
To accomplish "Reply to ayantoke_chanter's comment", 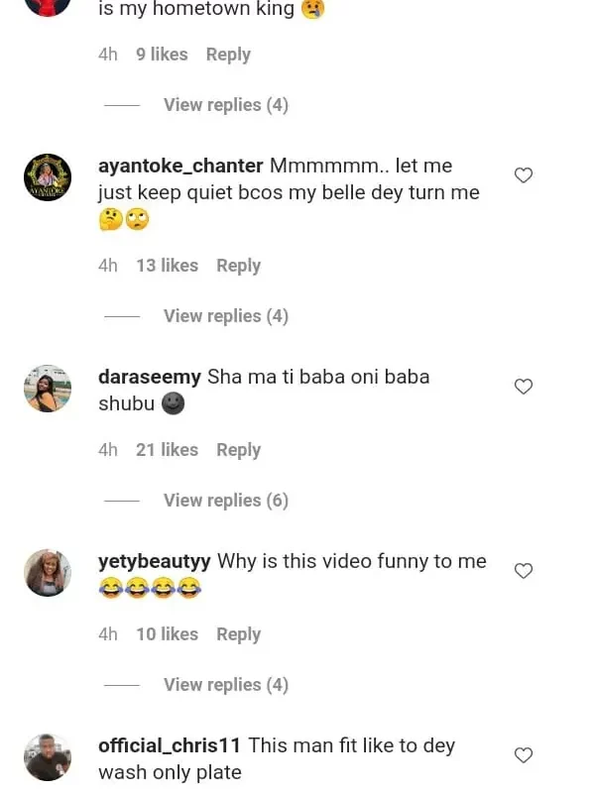I will [238, 266].
